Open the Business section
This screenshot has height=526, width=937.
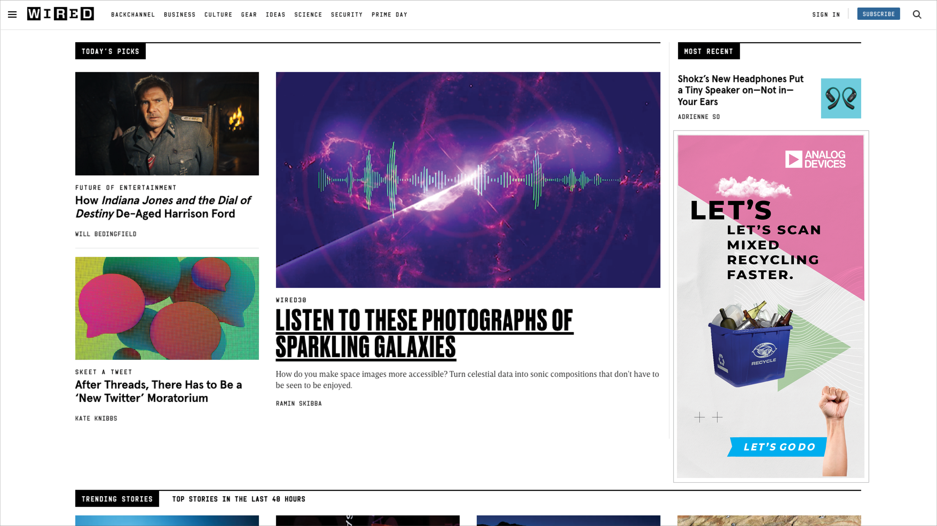pyautogui.click(x=180, y=15)
